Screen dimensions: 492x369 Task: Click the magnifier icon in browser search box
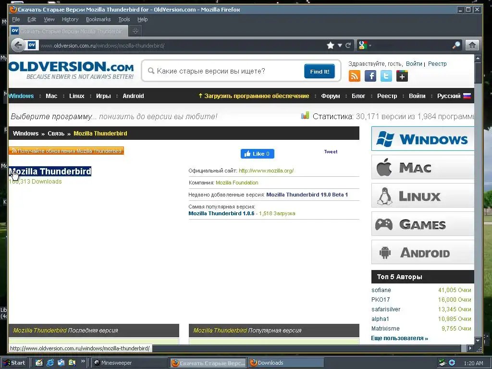[456, 46]
